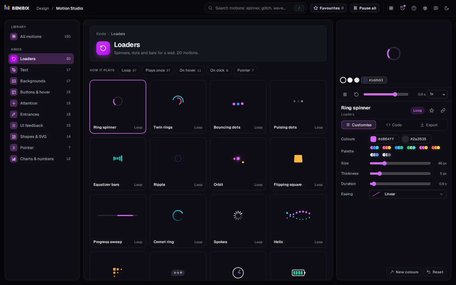
Task: Restart the preview animation with replay icon
Action: pyautogui.click(x=356, y=94)
